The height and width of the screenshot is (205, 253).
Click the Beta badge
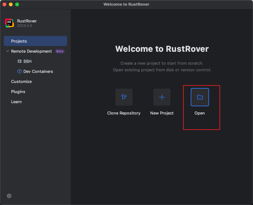click(60, 51)
